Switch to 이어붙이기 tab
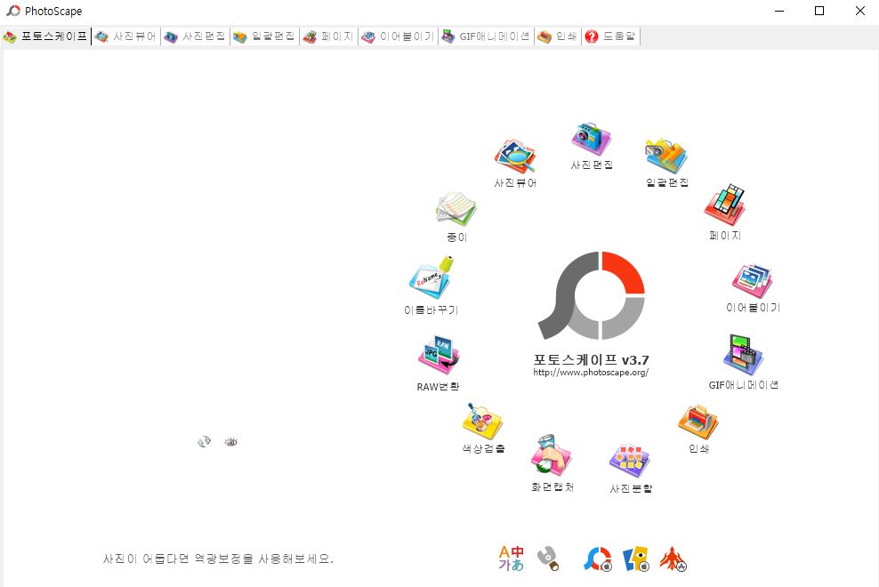The height and width of the screenshot is (587, 879). pyautogui.click(x=398, y=36)
